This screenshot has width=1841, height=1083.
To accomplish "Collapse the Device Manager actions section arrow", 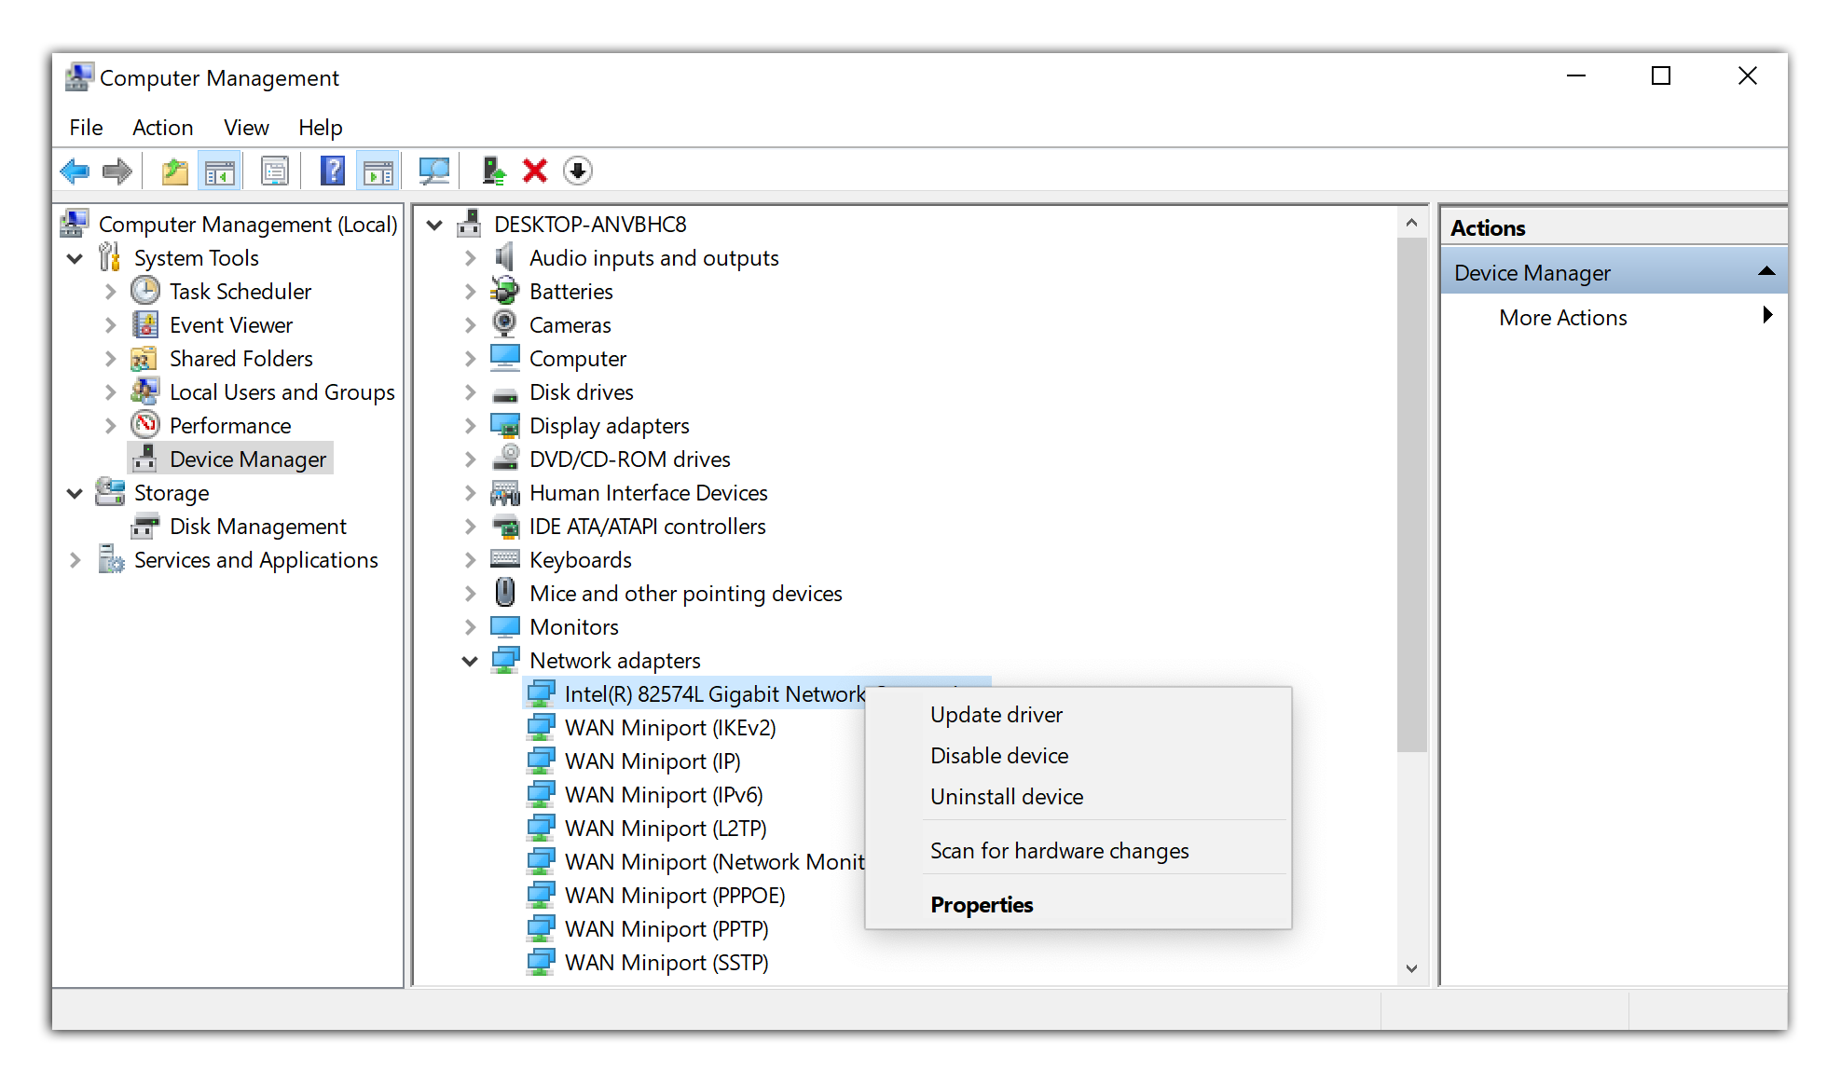I will click(1765, 271).
